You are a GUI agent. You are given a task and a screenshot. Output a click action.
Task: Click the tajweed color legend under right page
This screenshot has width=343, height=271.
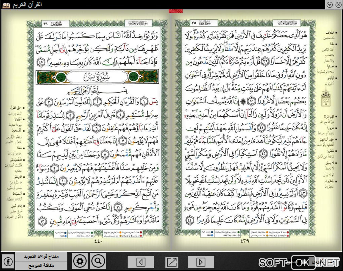245,234
